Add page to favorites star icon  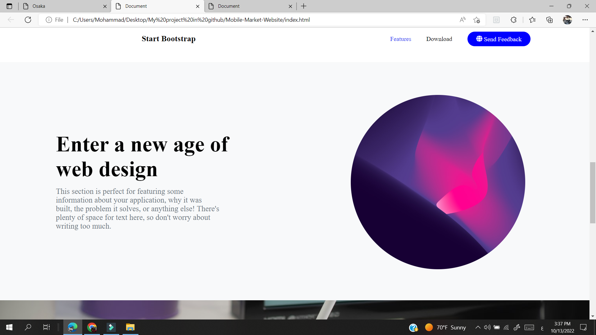tap(477, 20)
